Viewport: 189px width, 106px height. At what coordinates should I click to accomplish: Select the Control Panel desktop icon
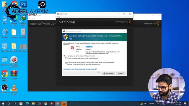pos(5,61)
